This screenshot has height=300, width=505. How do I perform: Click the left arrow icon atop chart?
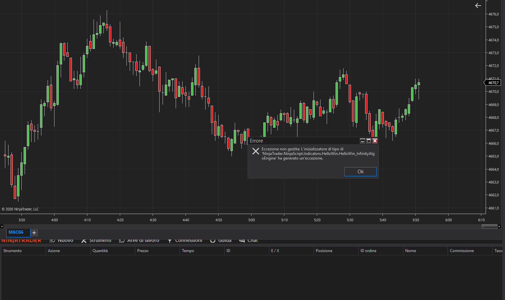click(478, 6)
